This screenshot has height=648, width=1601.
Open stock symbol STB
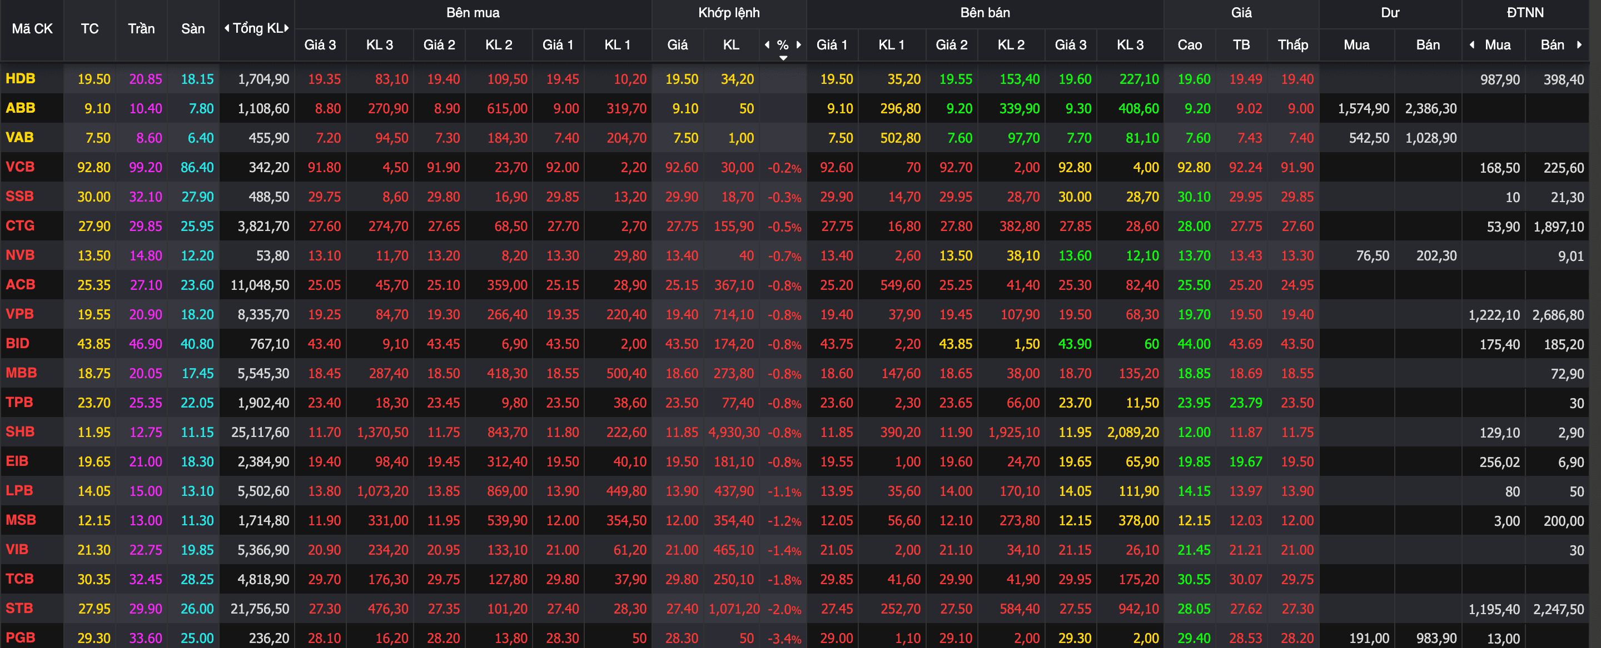tap(19, 608)
